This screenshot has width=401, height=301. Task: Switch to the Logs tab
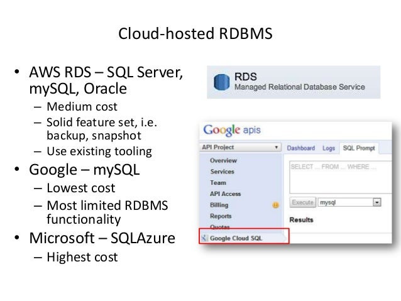pyautogui.click(x=329, y=148)
